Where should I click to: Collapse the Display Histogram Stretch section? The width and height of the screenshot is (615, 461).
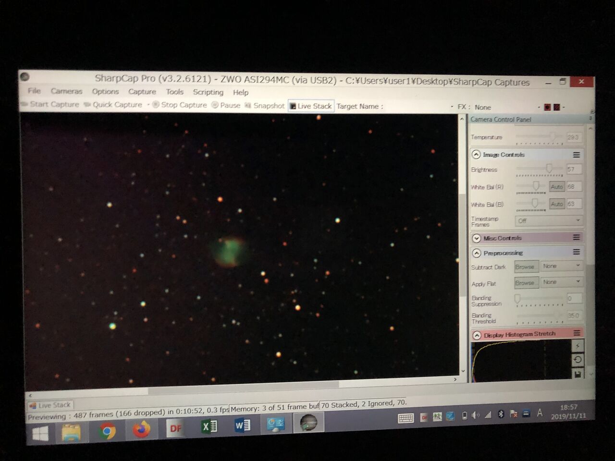[477, 335]
